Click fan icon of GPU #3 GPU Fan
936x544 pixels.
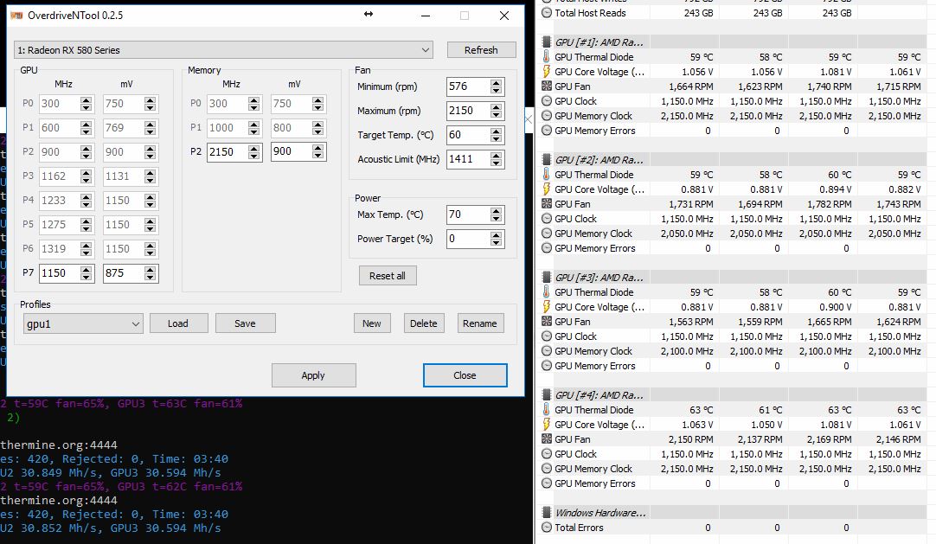coord(546,321)
